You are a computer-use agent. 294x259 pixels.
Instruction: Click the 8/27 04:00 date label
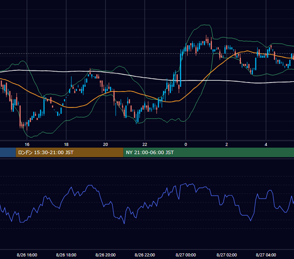(x=266, y=255)
